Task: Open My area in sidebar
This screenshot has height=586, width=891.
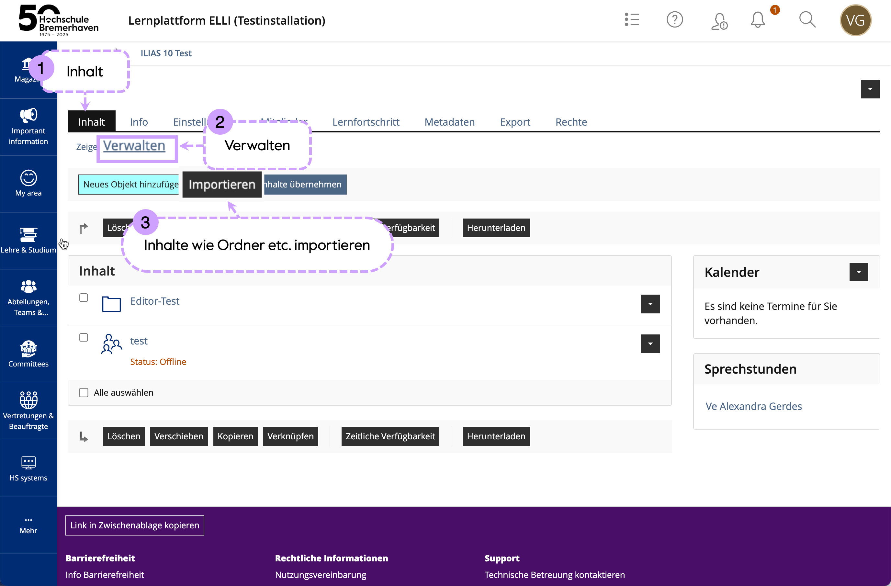Action: point(28,184)
